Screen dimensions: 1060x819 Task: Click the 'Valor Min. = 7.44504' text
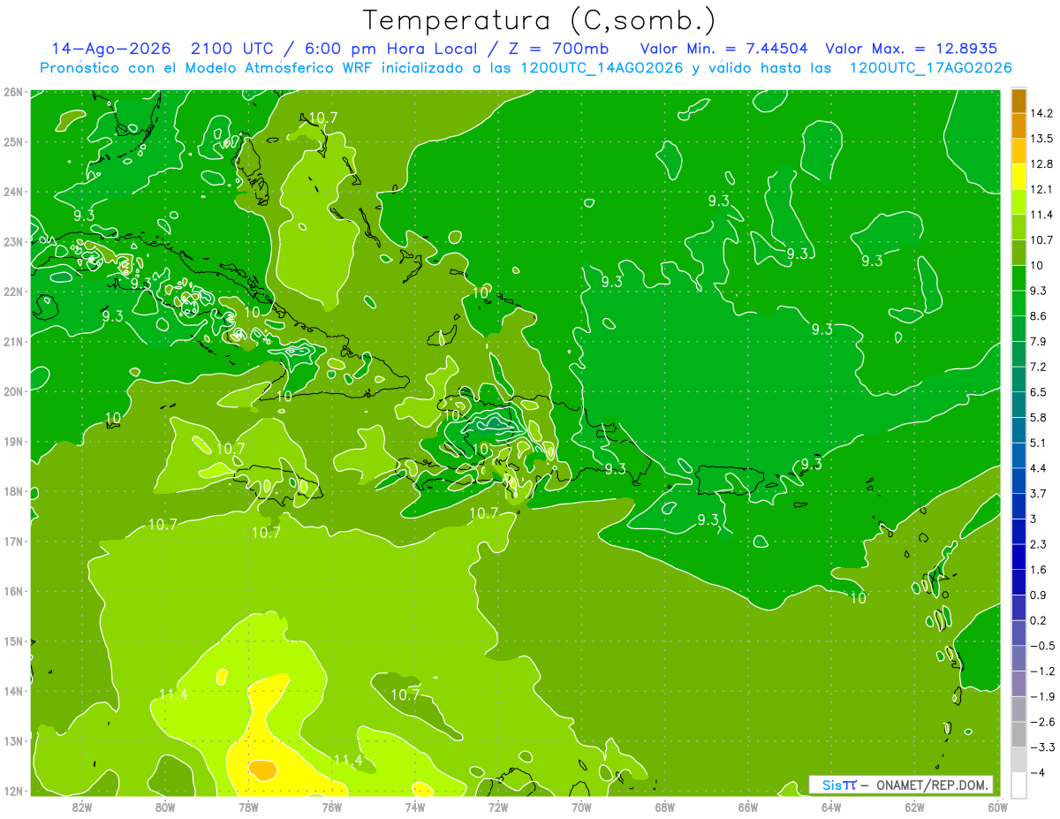coord(723,49)
